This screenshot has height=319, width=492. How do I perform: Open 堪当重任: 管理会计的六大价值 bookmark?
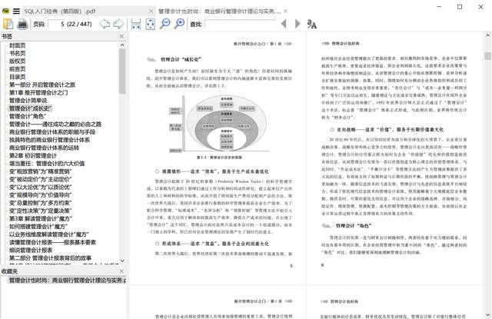coord(47,164)
